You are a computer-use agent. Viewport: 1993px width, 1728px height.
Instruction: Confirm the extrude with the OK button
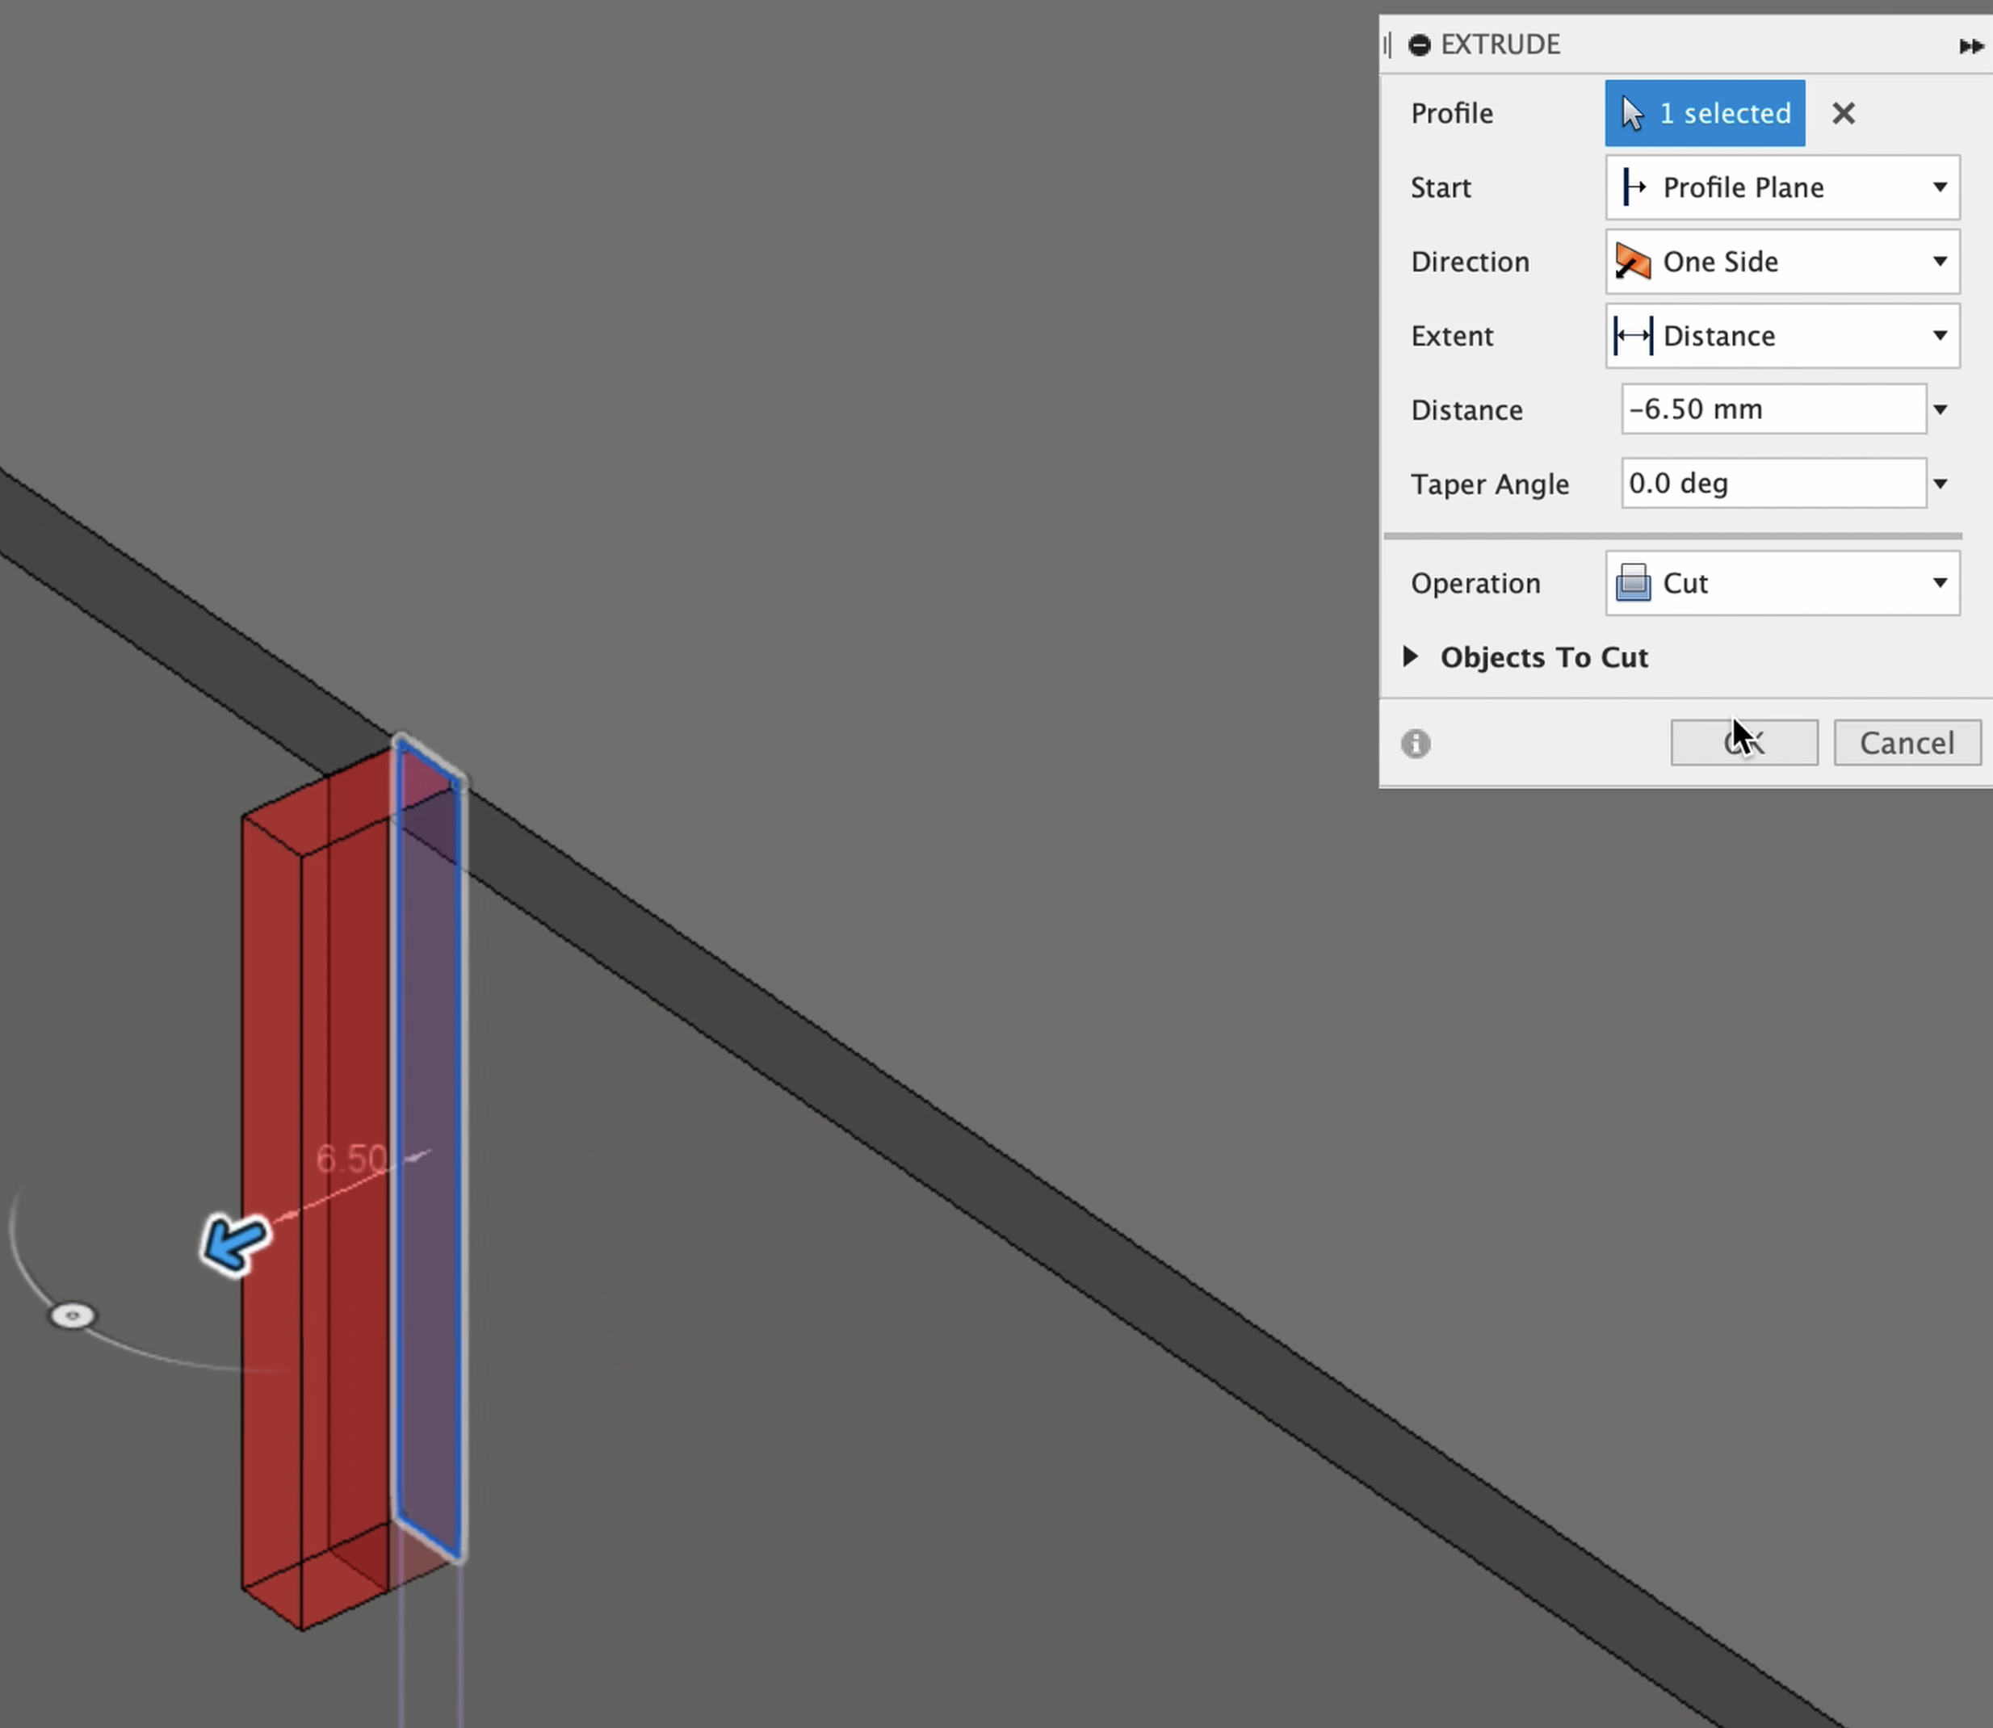(1743, 743)
